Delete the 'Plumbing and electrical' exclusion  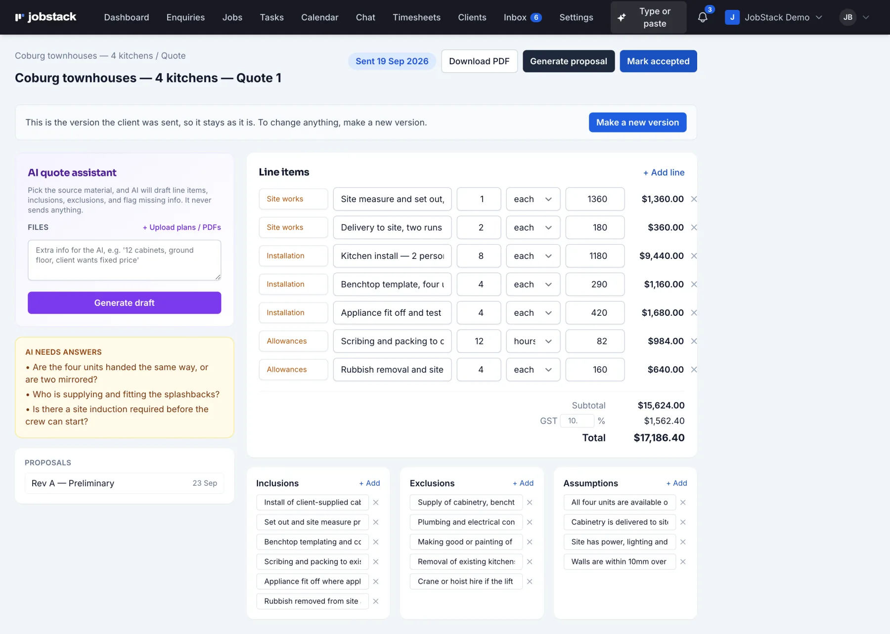[530, 522]
